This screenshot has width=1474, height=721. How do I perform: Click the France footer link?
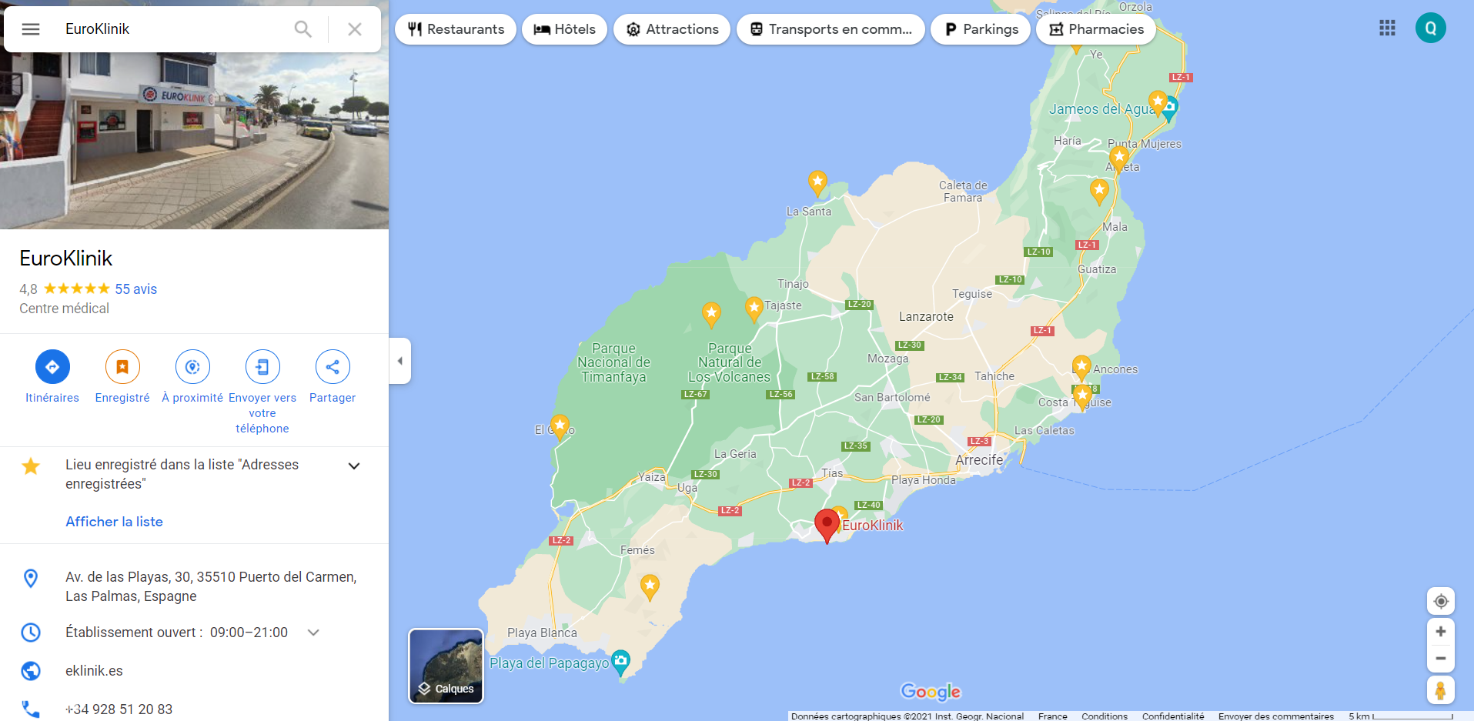1052,716
